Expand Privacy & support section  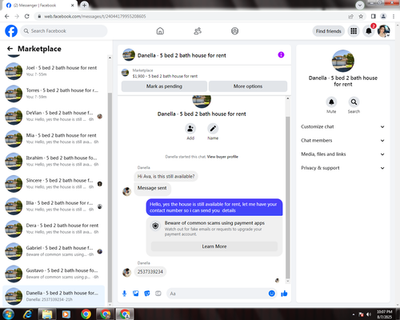(x=343, y=168)
